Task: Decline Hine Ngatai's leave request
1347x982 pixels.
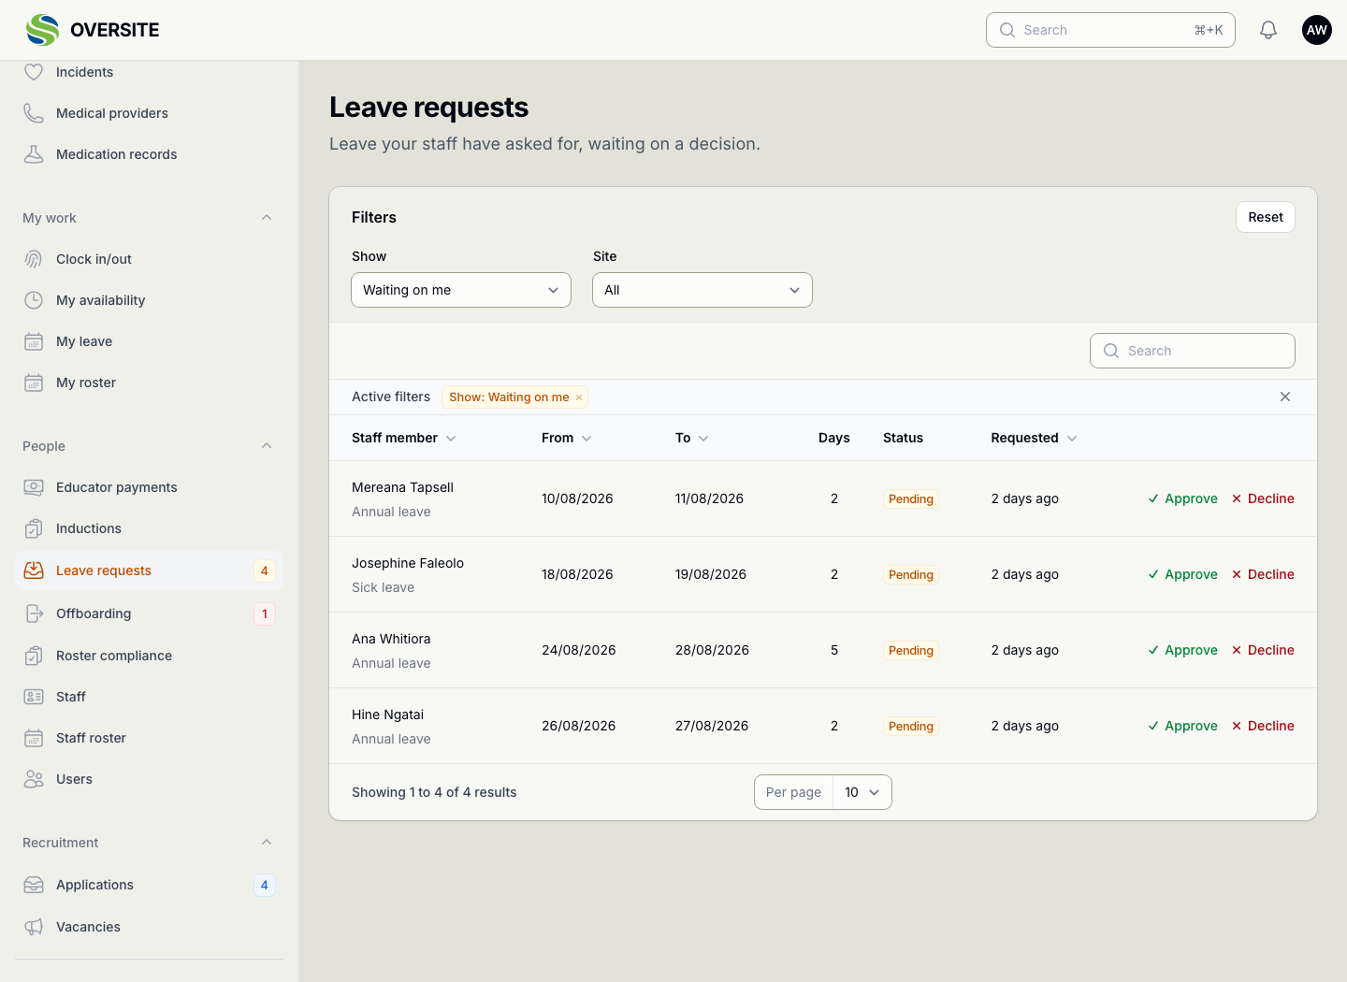Action: point(1263,726)
